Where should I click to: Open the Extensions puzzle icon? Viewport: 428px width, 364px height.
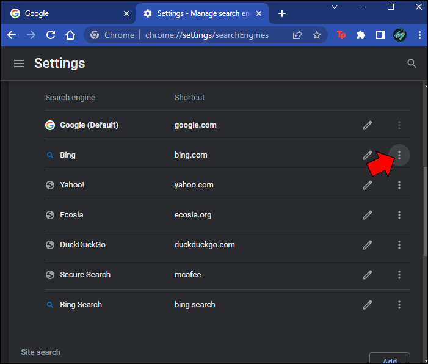361,35
